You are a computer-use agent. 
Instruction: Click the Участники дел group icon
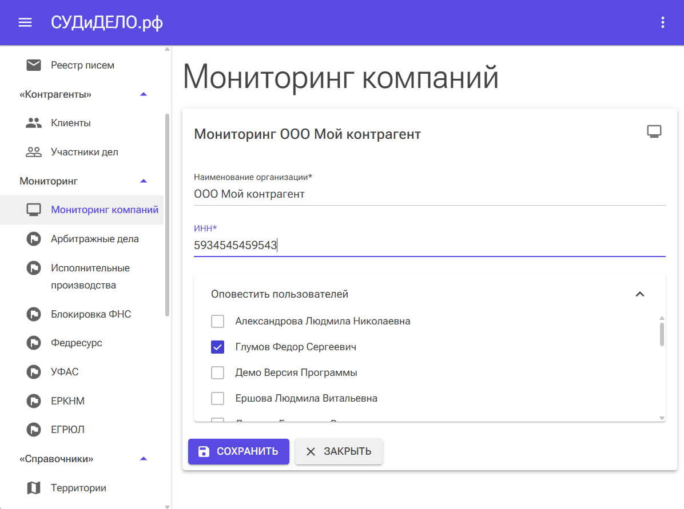tap(34, 152)
